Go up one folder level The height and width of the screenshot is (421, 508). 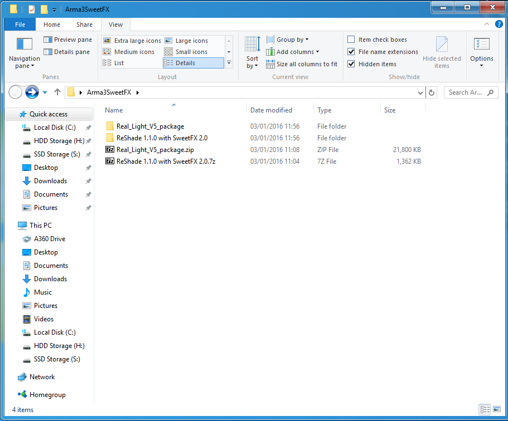57,92
